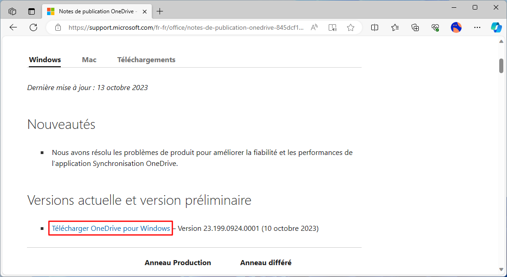Open a new browser tab
Image resolution: width=507 pixels, height=277 pixels.
pyautogui.click(x=160, y=11)
